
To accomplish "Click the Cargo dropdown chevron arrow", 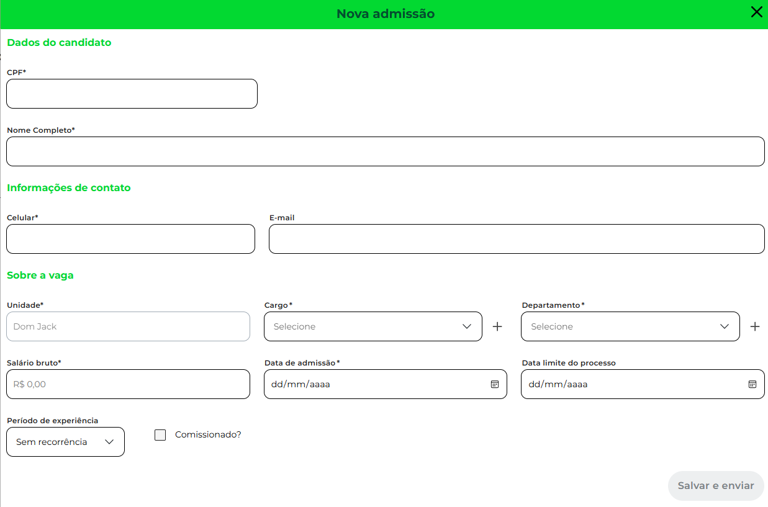I will [x=467, y=326].
